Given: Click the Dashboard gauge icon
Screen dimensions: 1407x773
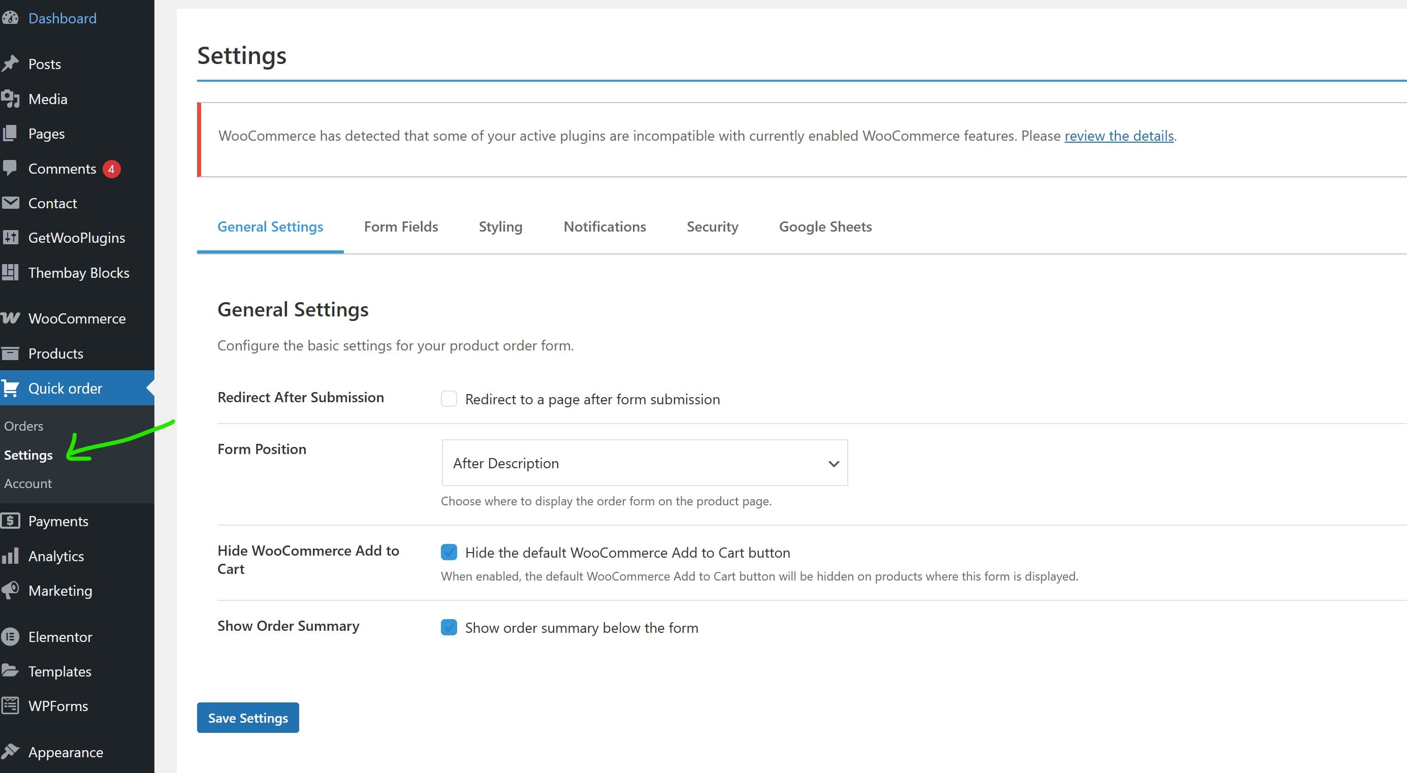Looking at the screenshot, I should 10,18.
